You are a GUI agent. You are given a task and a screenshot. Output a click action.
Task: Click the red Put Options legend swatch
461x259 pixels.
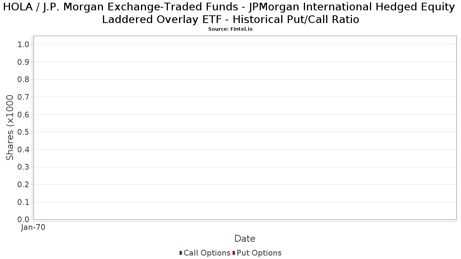click(x=234, y=253)
